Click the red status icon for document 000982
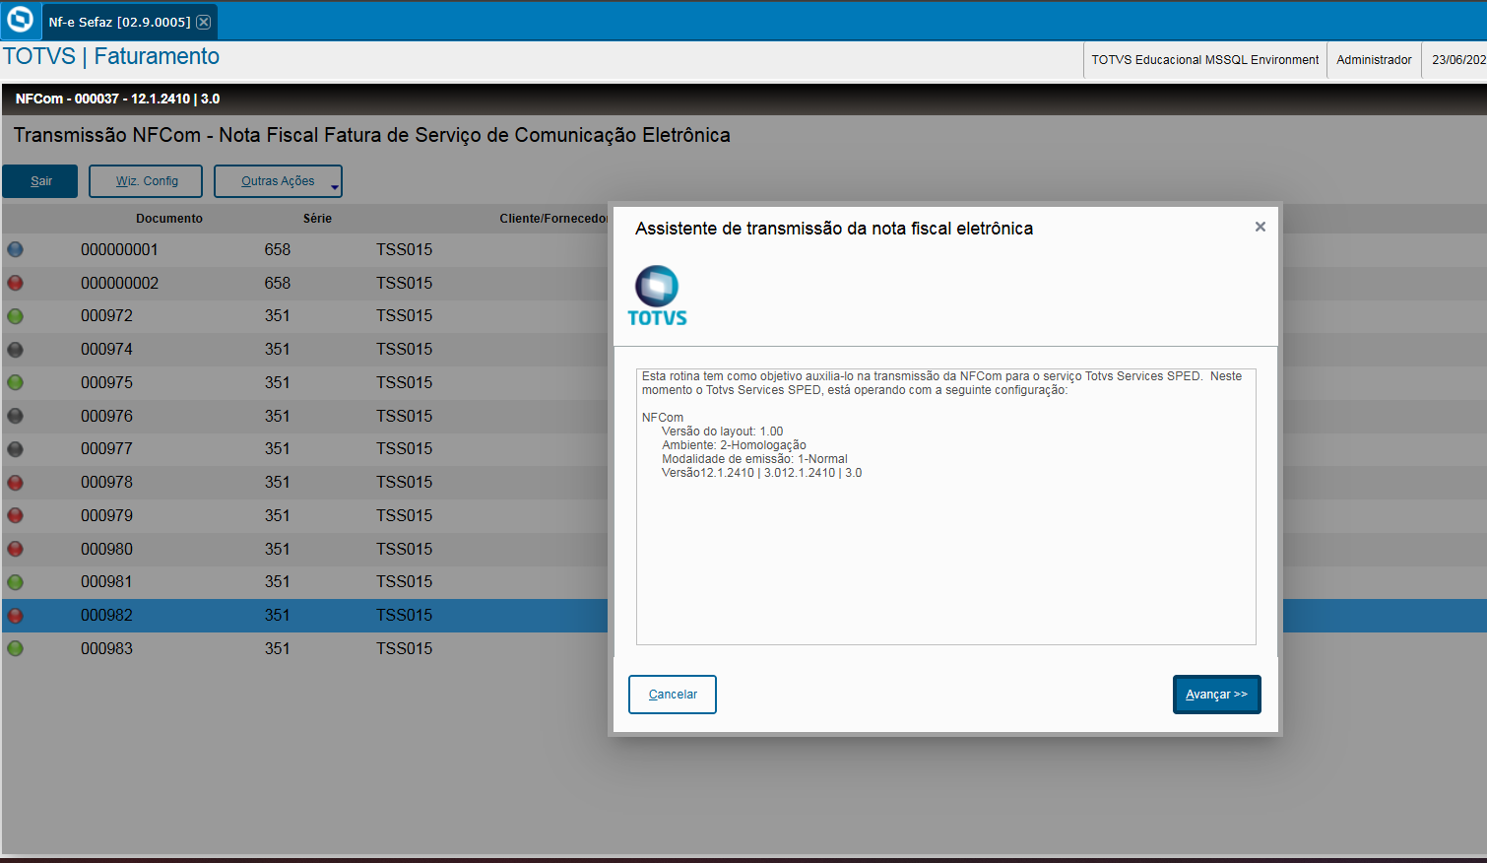This screenshot has width=1487, height=863. [x=16, y=616]
